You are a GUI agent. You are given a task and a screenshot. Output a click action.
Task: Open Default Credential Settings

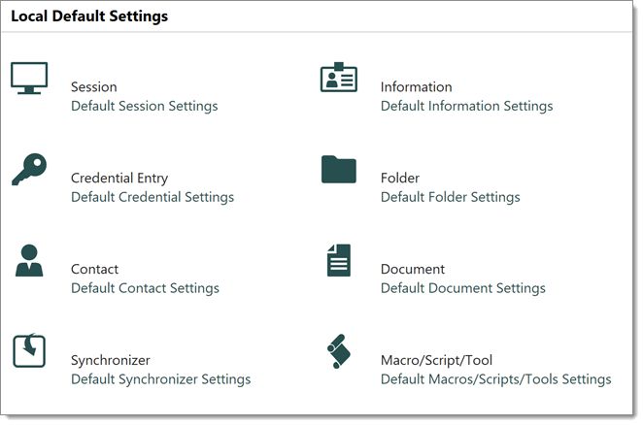point(152,197)
